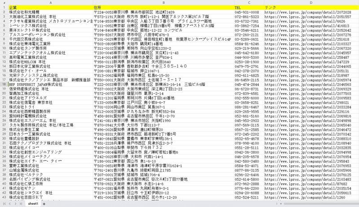
Task: Select cell 株式会社トライ
Action: pyautogui.click(x=51, y=107)
